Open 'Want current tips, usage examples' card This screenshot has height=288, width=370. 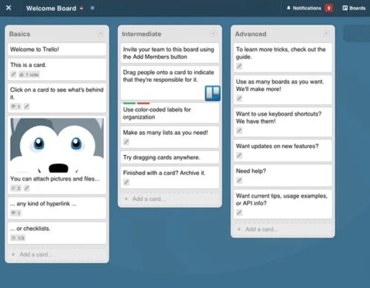click(283, 204)
